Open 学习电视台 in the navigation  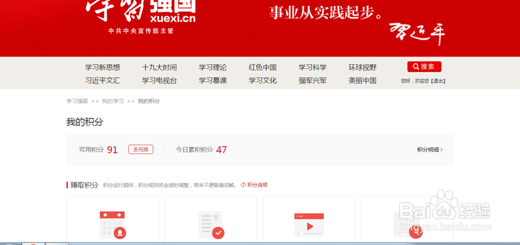(x=159, y=80)
